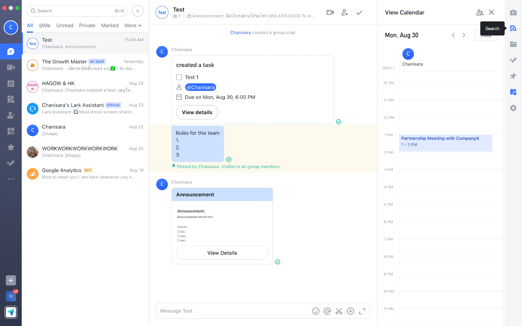Click View Details on Announcement card
Screen dimensions: 522x326
(x=222, y=253)
